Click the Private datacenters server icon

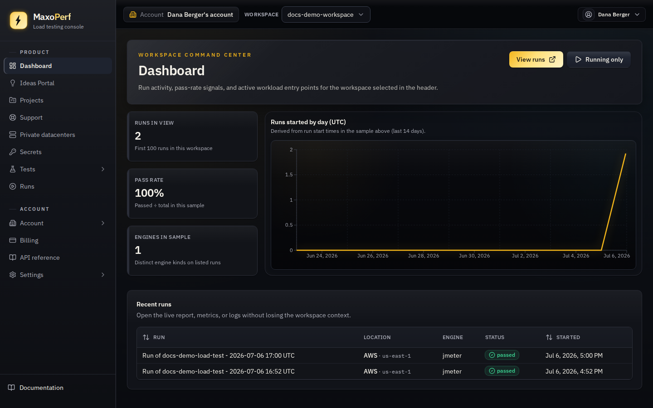coord(13,135)
